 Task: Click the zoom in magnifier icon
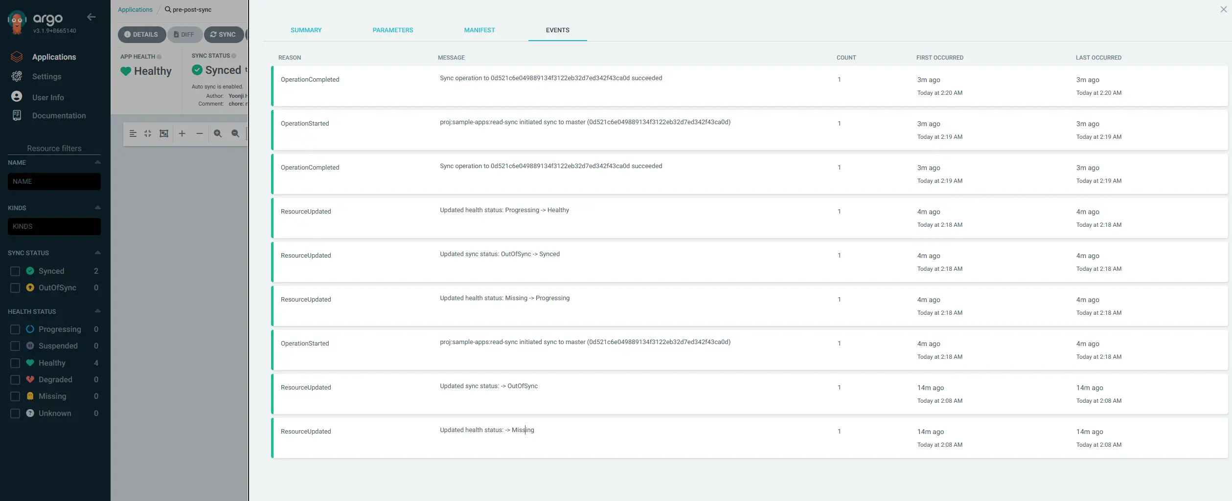click(218, 133)
